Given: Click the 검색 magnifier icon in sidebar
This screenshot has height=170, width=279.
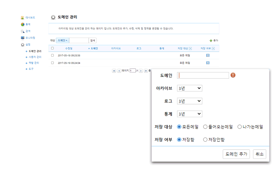Looking at the screenshot, I should [22, 31].
